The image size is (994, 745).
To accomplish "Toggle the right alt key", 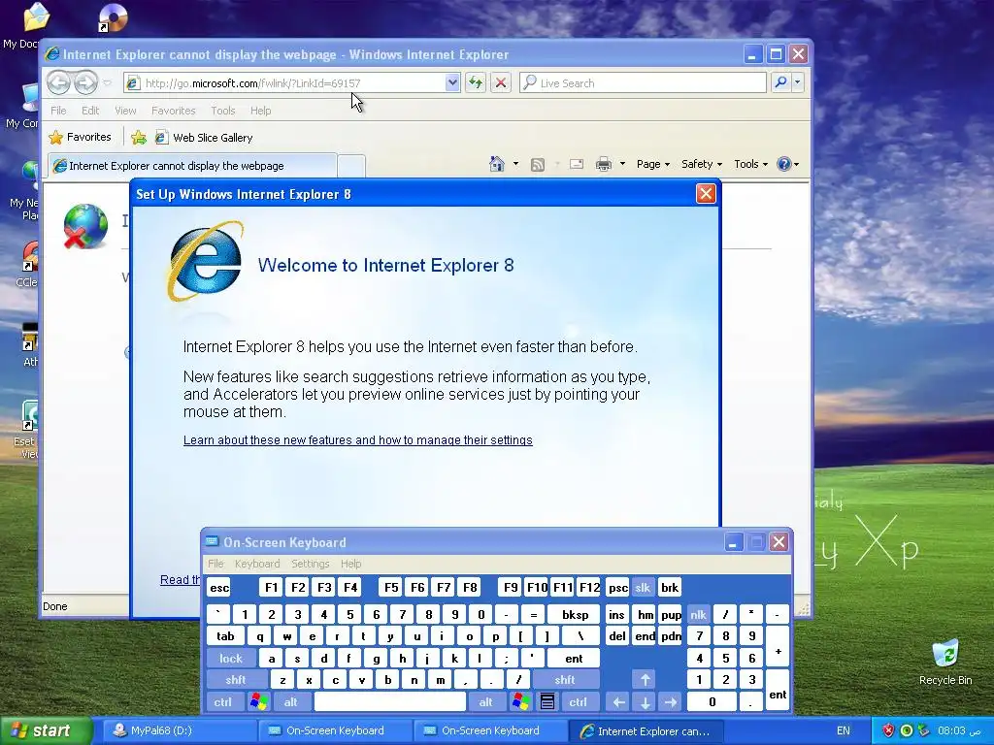I will (x=485, y=702).
